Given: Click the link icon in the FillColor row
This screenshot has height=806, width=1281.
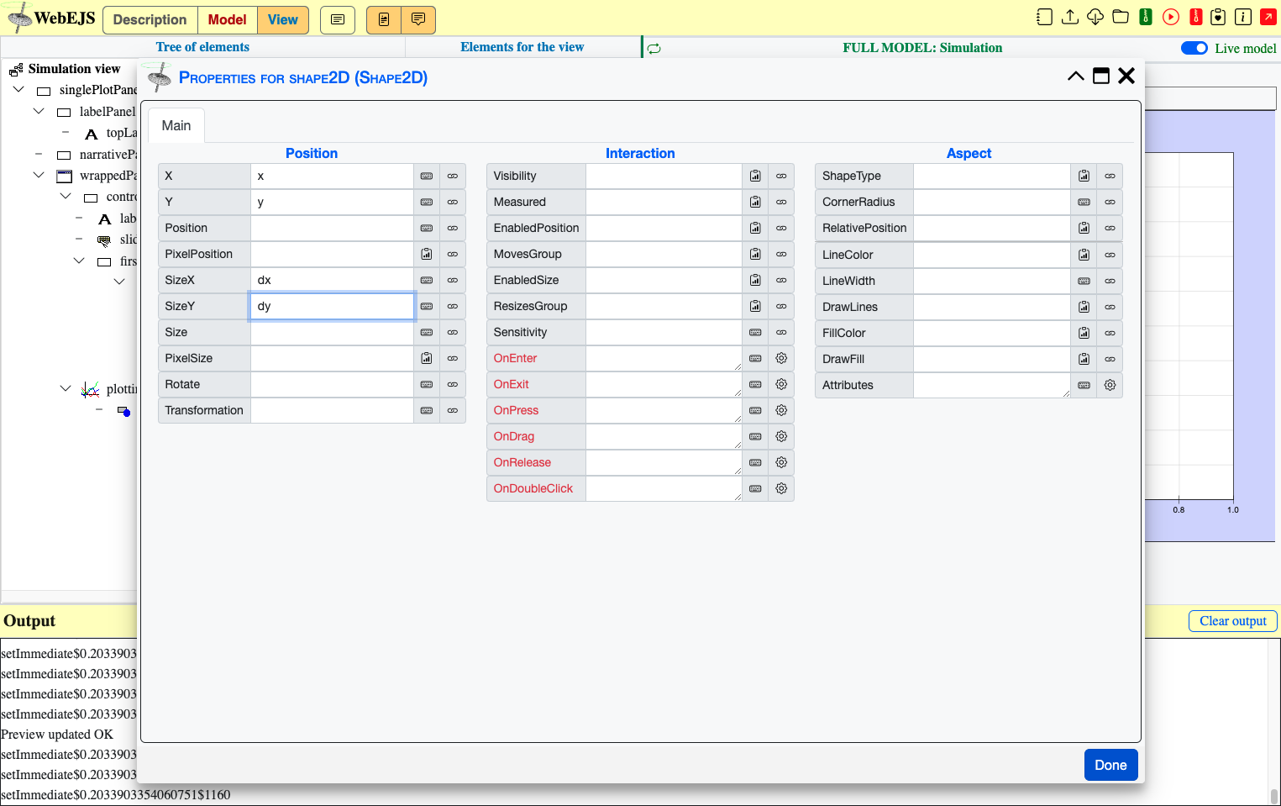Looking at the screenshot, I should click(x=1110, y=334).
